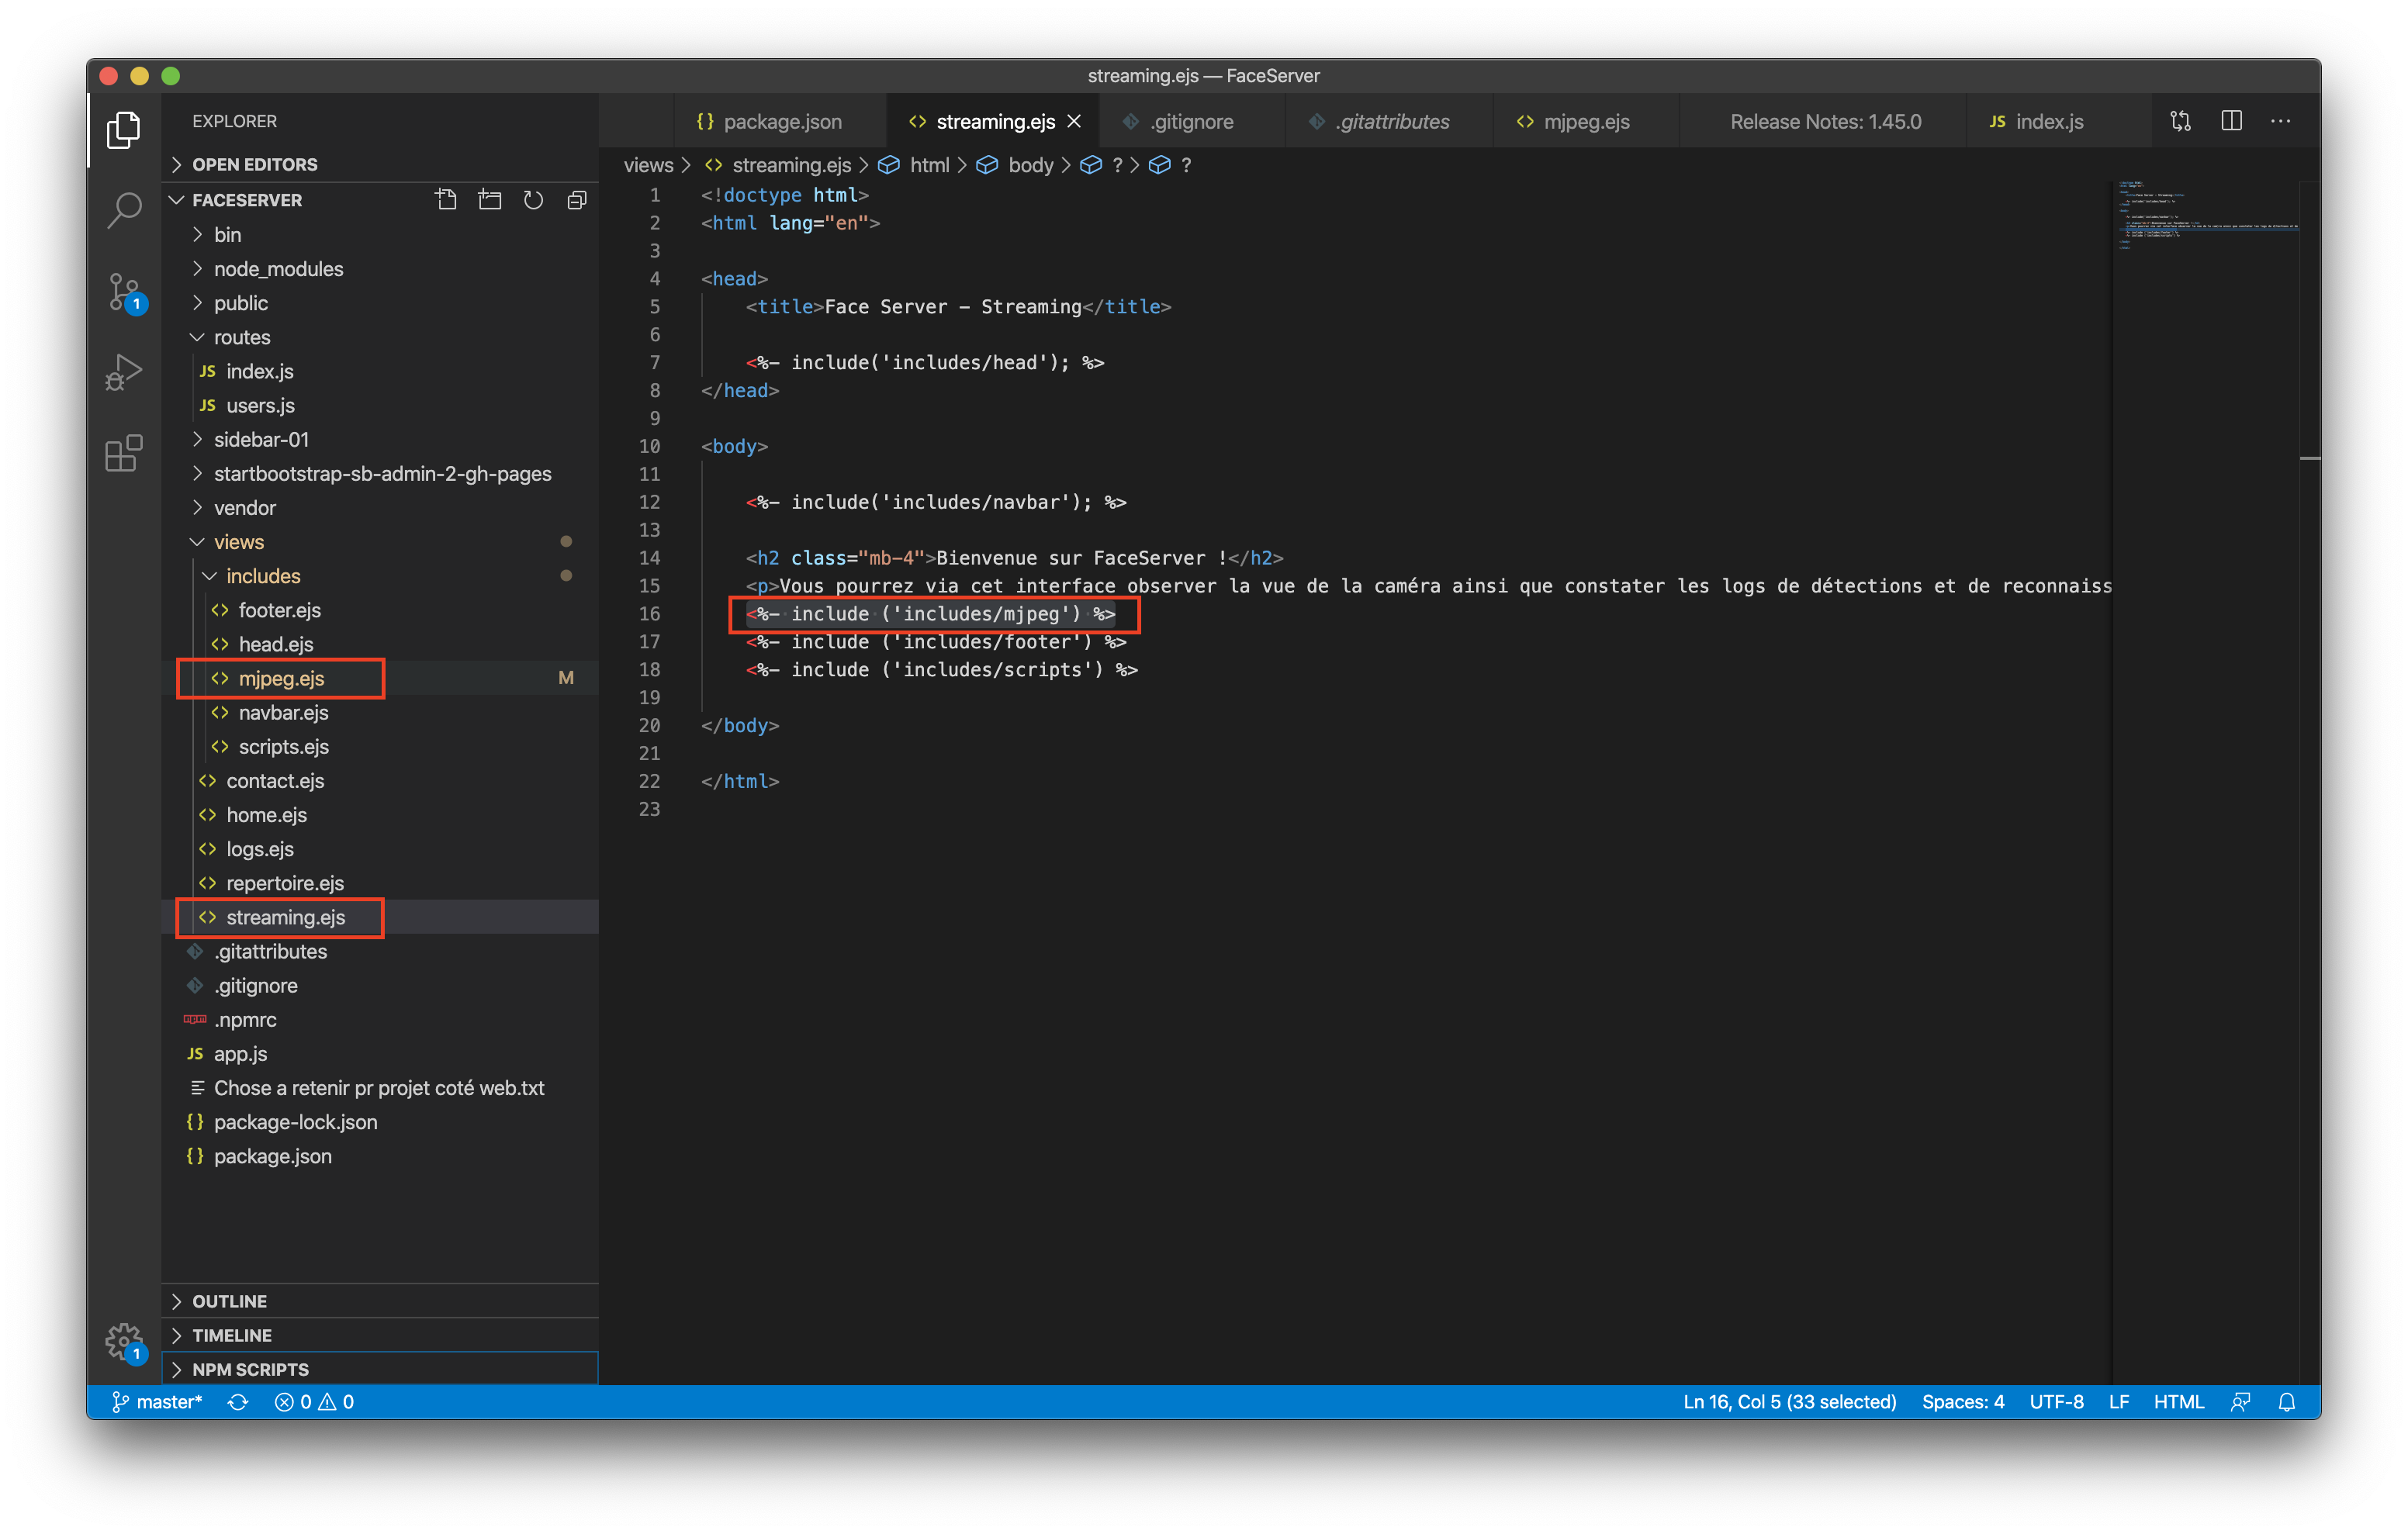Close the streaming.ejs tab
The height and width of the screenshot is (1534, 2408).
(x=1074, y=121)
